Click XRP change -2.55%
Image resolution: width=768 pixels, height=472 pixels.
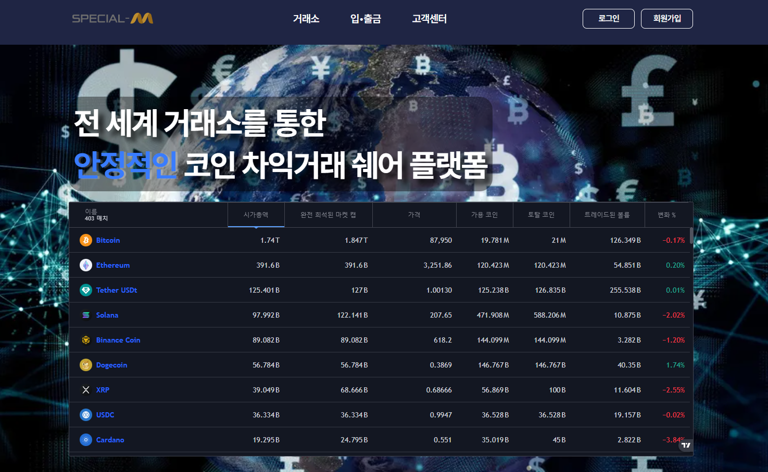click(x=674, y=390)
